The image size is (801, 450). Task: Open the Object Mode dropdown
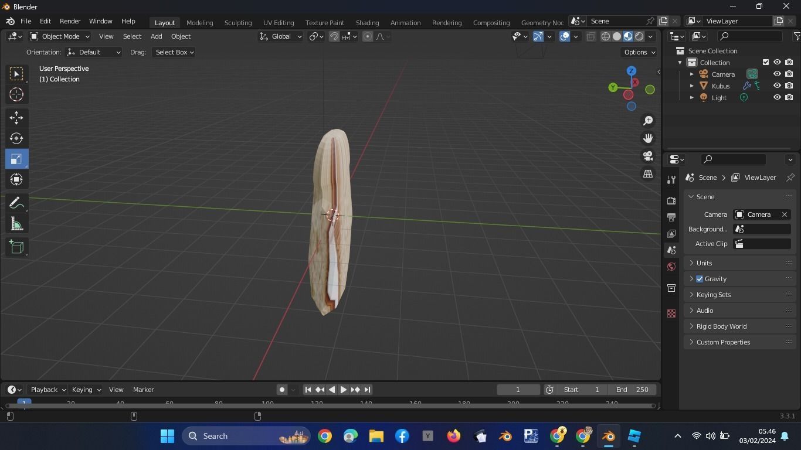coord(59,36)
